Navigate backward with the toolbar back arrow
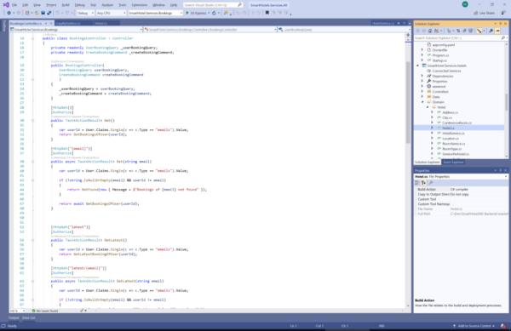 point(9,13)
